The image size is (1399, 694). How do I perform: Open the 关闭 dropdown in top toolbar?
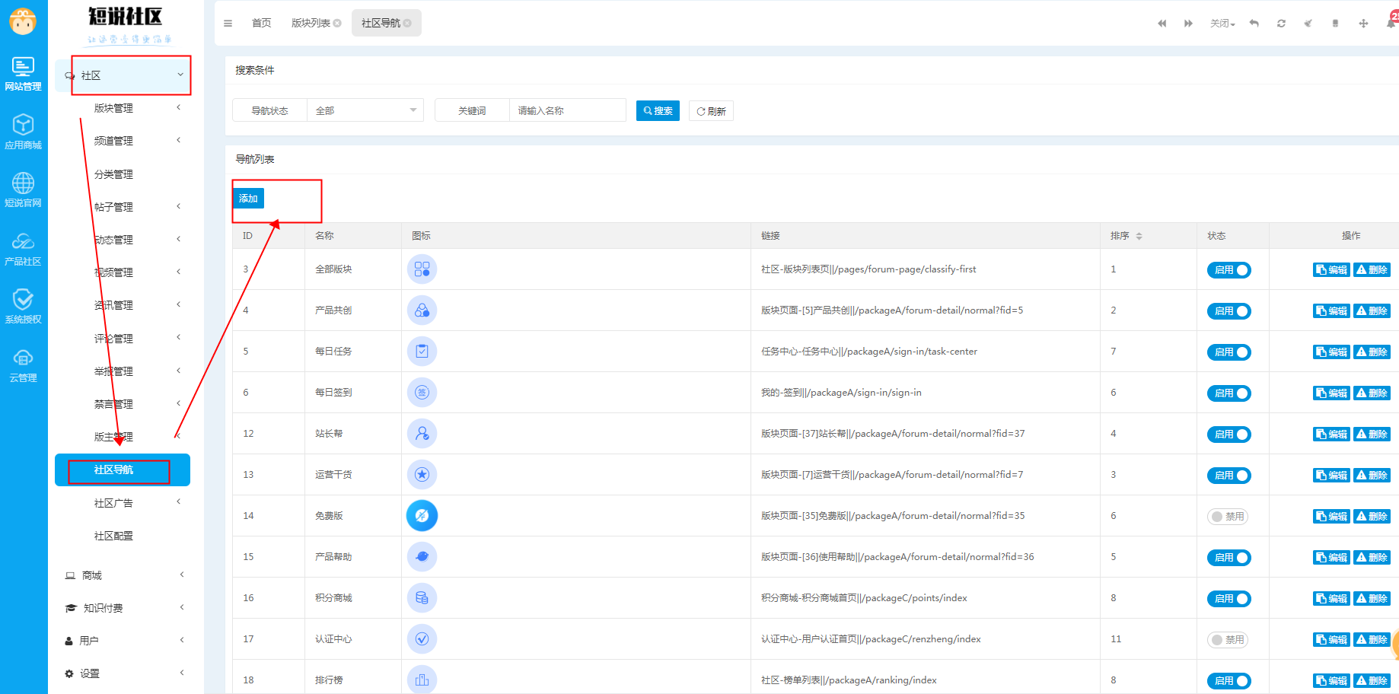tap(1222, 24)
